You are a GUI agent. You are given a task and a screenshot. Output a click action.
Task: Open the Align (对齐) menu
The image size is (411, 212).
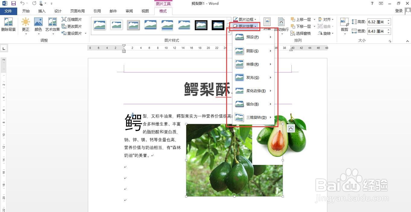[326, 19]
